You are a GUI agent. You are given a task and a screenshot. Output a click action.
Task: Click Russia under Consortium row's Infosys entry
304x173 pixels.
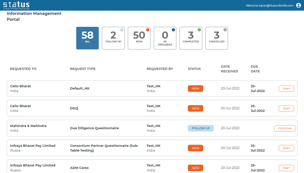click(x=15, y=150)
